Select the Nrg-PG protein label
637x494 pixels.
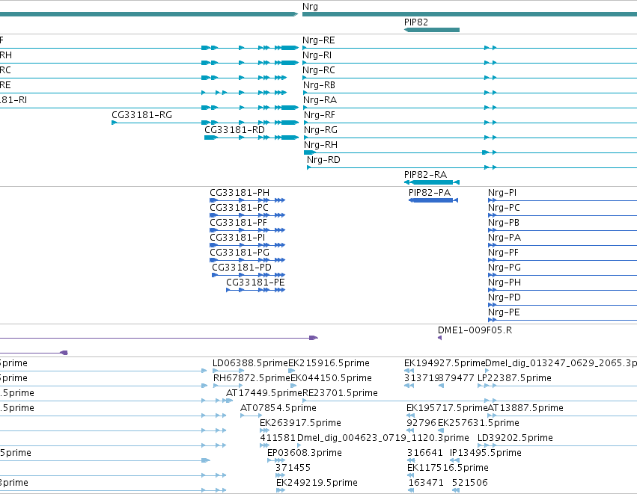click(505, 268)
